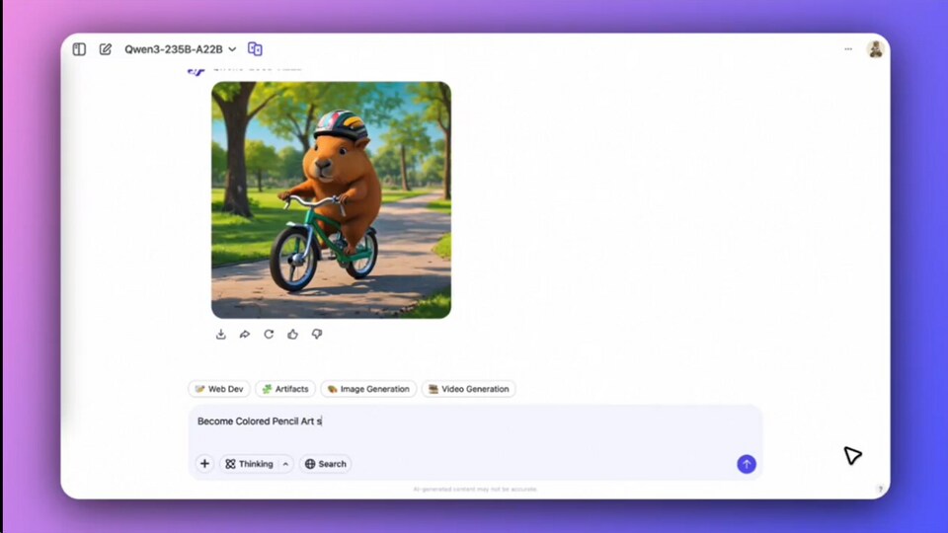Open the model comparison icon beside the model name

pyautogui.click(x=255, y=49)
